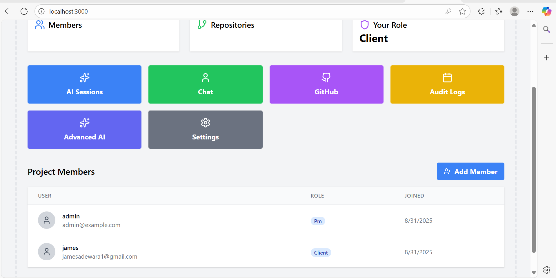This screenshot has height=278, width=556.
Task: Click the Add Member button
Action: (470, 171)
